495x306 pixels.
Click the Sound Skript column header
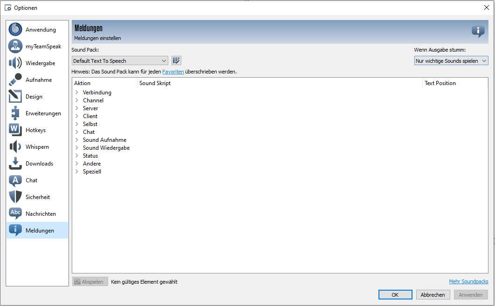tap(280, 83)
